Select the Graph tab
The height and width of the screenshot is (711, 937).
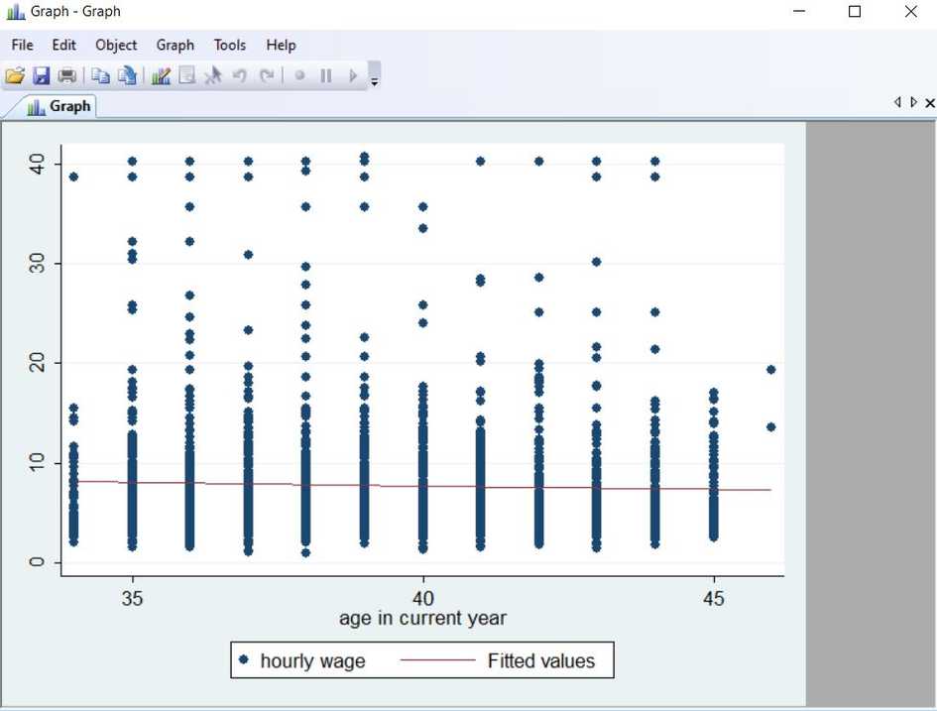tap(59, 105)
